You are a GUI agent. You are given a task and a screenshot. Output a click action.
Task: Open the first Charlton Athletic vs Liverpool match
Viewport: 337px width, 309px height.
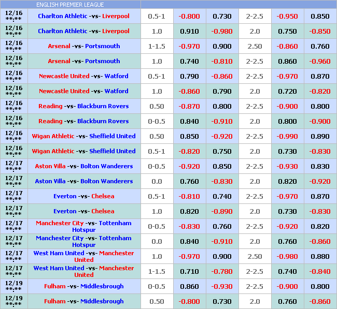pos(83,16)
